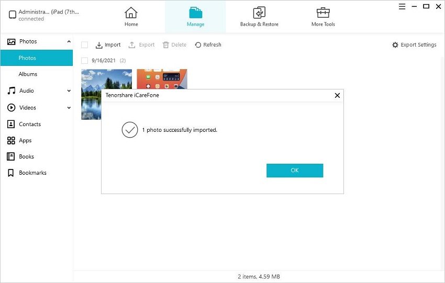Toggle the select-all checkbox in toolbar
This screenshot has width=445, height=283.
click(x=85, y=45)
